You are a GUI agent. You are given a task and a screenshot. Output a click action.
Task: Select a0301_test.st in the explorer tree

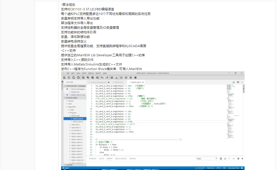click(x=78, y=119)
